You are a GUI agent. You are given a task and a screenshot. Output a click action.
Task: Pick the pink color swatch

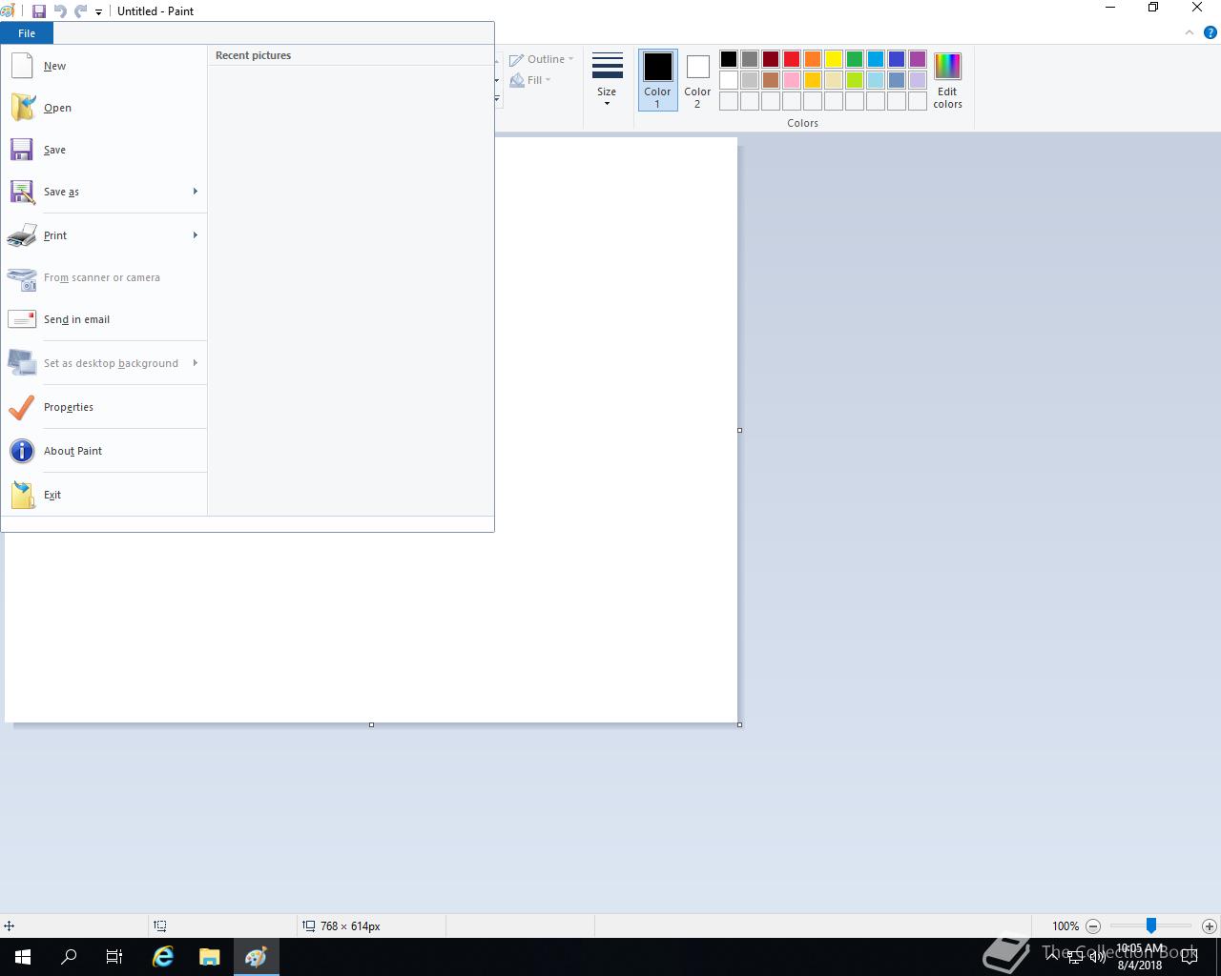point(792,80)
